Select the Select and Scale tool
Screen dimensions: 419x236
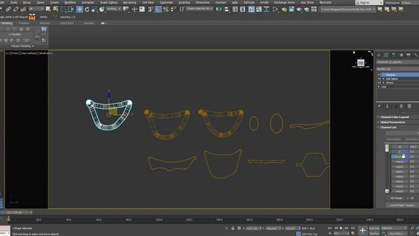(94, 9)
